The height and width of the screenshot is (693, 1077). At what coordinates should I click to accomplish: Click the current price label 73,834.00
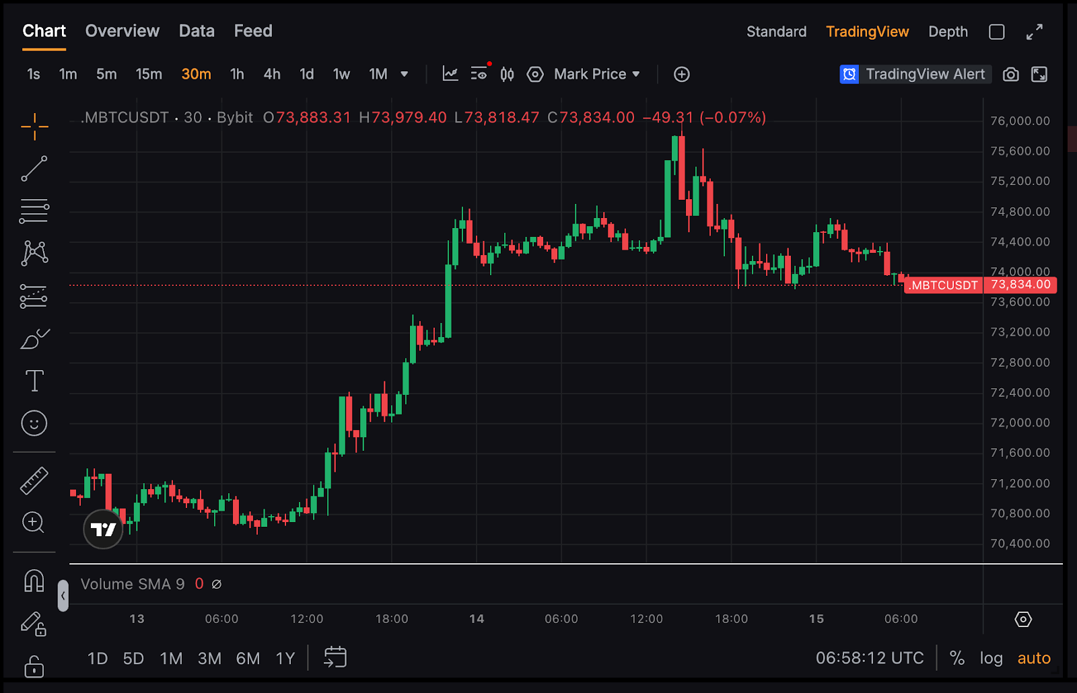(x=1020, y=285)
